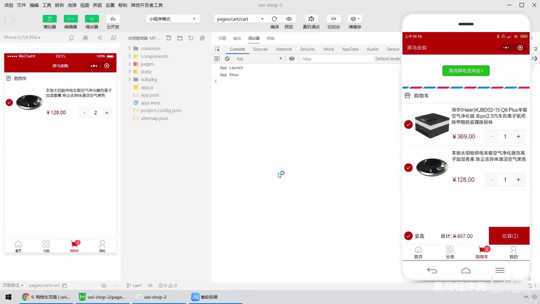Create a new file in resource manager
This screenshot has height=304, width=540.
pos(169,38)
